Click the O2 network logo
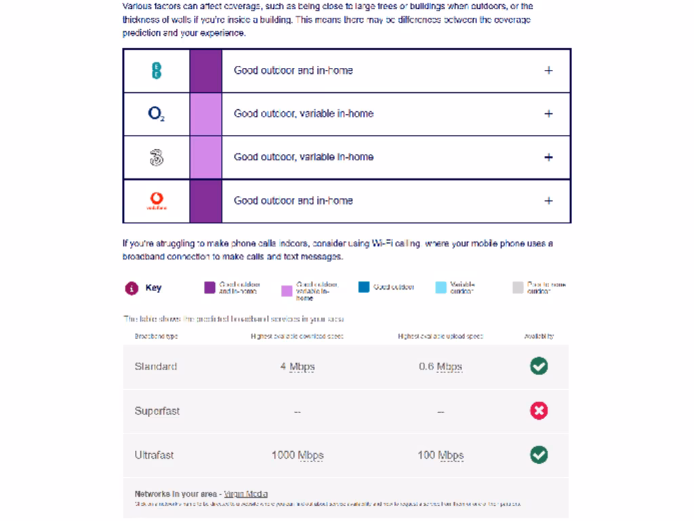Screen dimensions: 694x521 (157, 114)
